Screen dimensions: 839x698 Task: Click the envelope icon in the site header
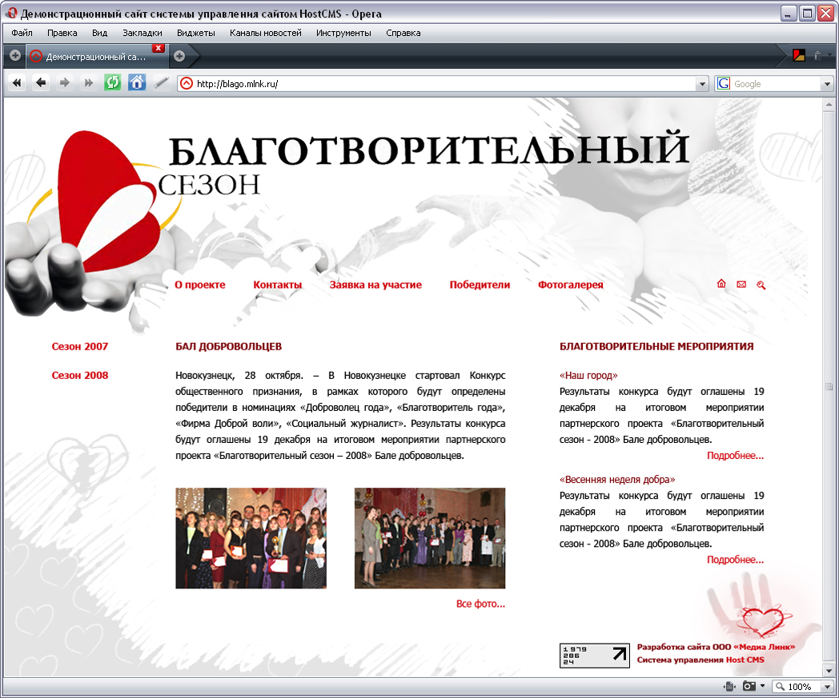[x=740, y=283]
